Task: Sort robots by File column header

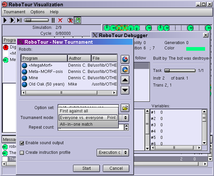Action: pos(104,58)
